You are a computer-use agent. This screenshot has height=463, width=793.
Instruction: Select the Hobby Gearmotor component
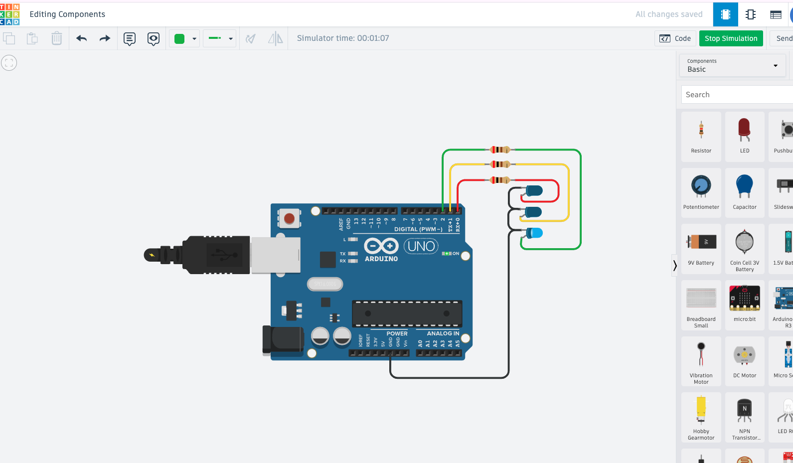click(x=701, y=417)
